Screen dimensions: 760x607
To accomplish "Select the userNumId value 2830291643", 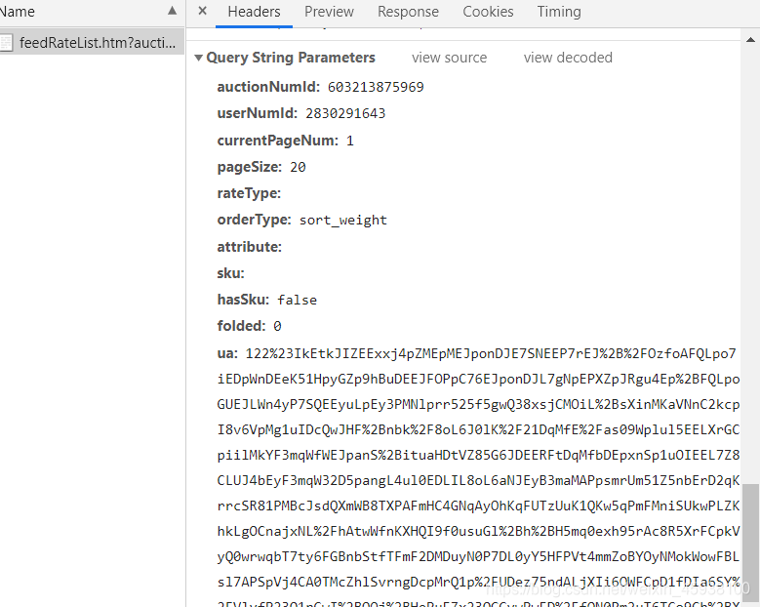I will point(345,113).
